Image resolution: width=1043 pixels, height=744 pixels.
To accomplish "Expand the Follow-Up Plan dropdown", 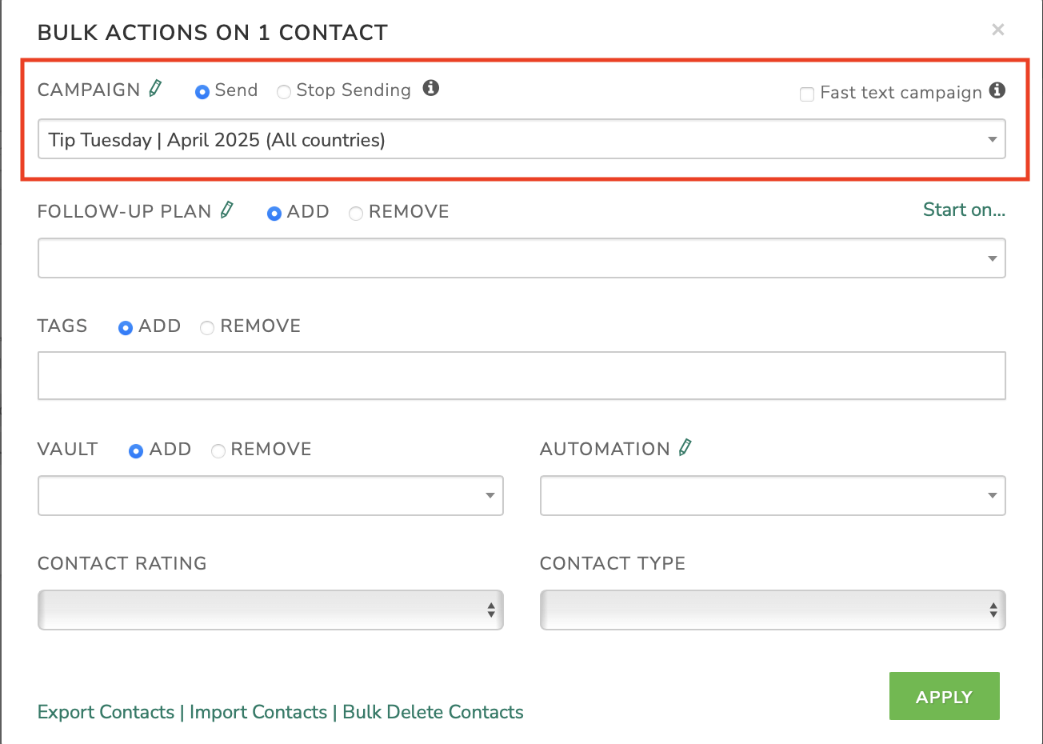I will (521, 258).
